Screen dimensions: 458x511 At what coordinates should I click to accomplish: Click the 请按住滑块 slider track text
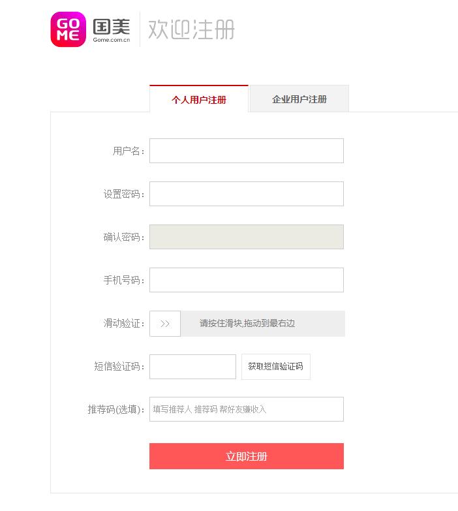247,324
